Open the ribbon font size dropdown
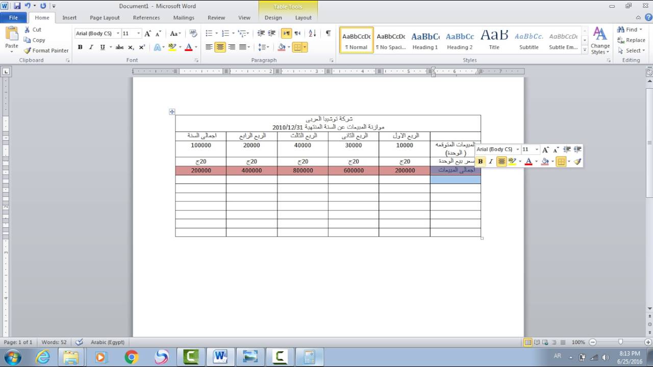 (138, 34)
